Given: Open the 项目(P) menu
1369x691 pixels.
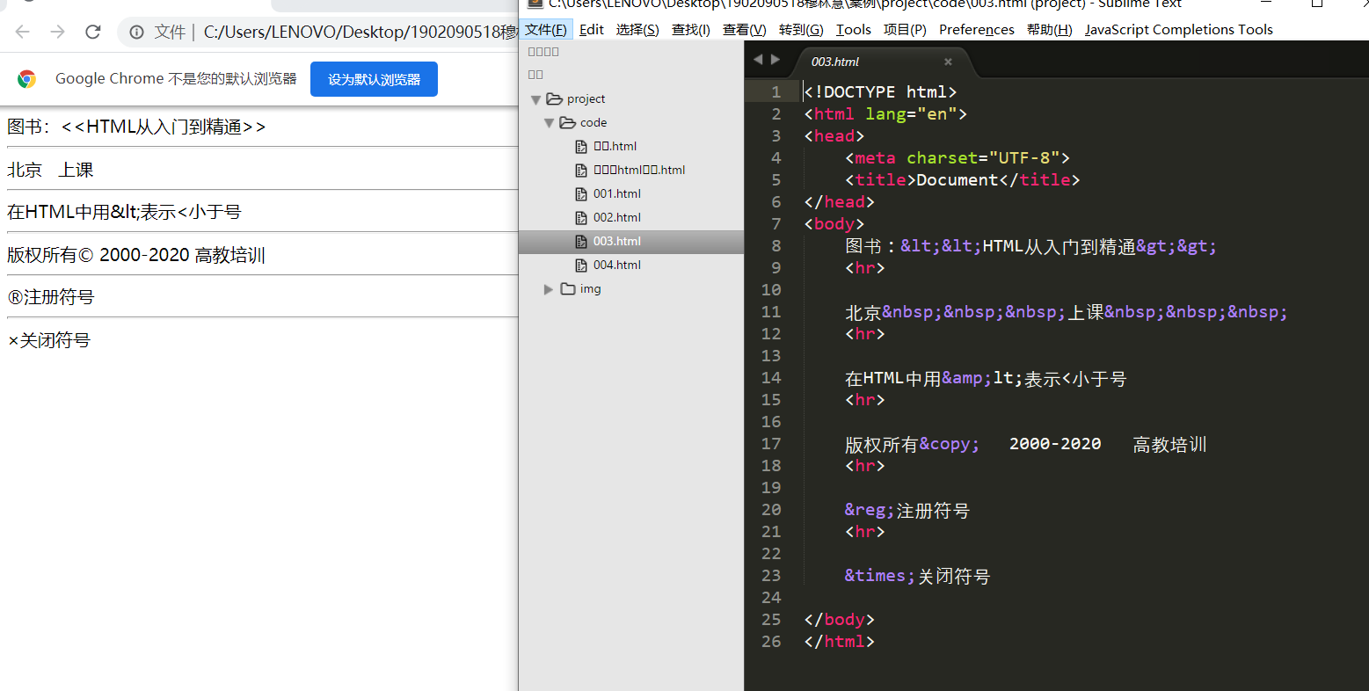Looking at the screenshot, I should point(906,29).
